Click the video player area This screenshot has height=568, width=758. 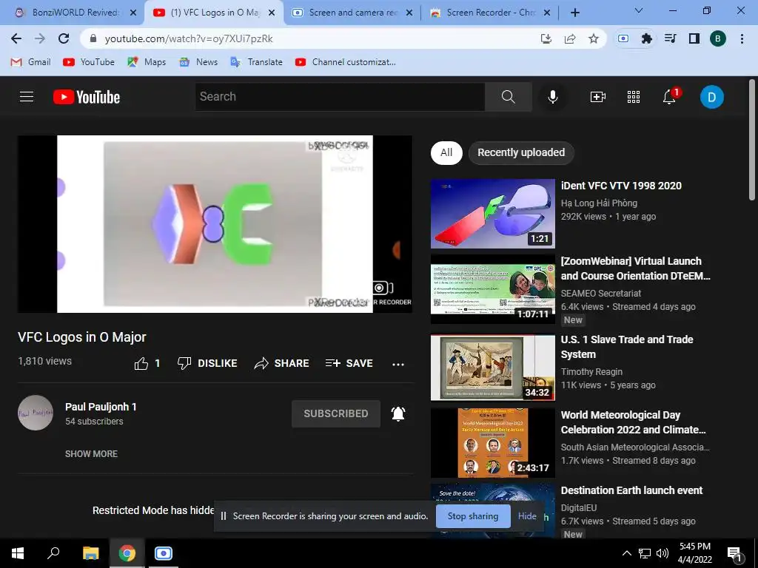coord(215,224)
